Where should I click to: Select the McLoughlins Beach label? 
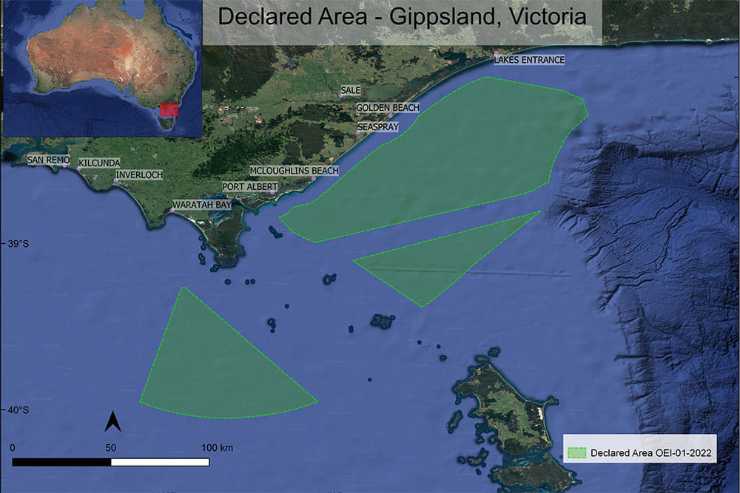click(294, 171)
